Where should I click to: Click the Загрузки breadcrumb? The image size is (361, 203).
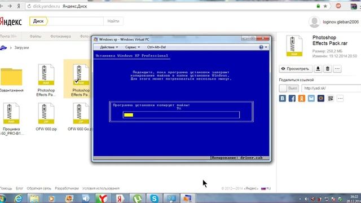click(x=21, y=47)
